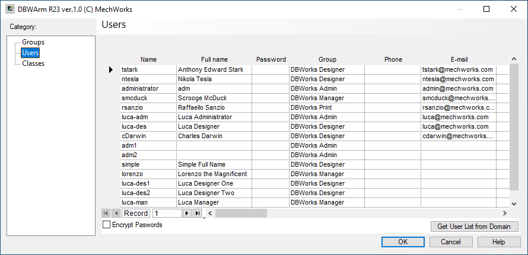Select the ntesla name cell

(148, 79)
